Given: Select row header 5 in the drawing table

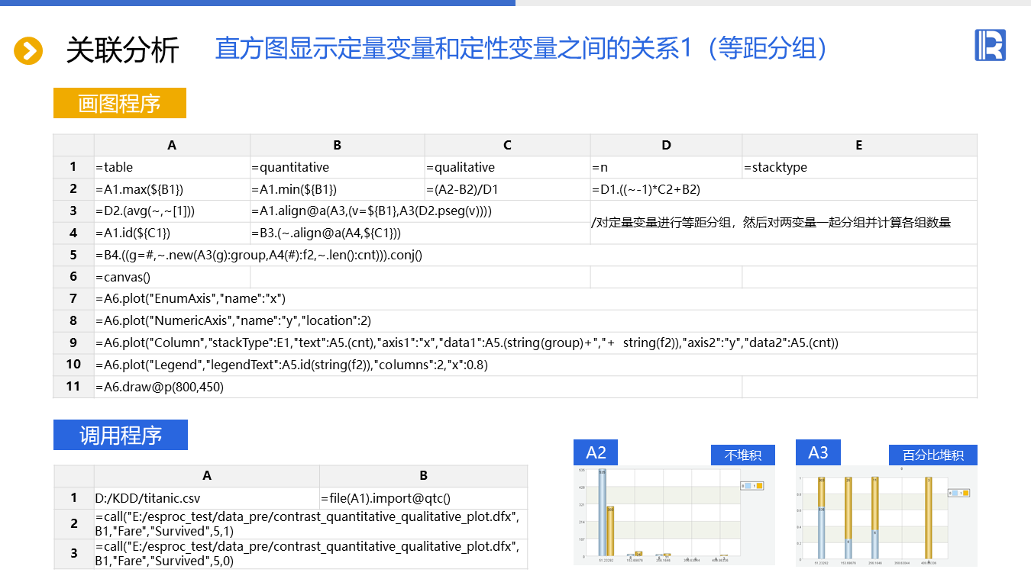Looking at the screenshot, I should [73, 256].
